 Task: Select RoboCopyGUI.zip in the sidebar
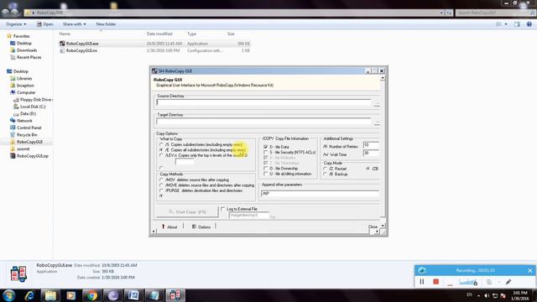(x=32, y=156)
